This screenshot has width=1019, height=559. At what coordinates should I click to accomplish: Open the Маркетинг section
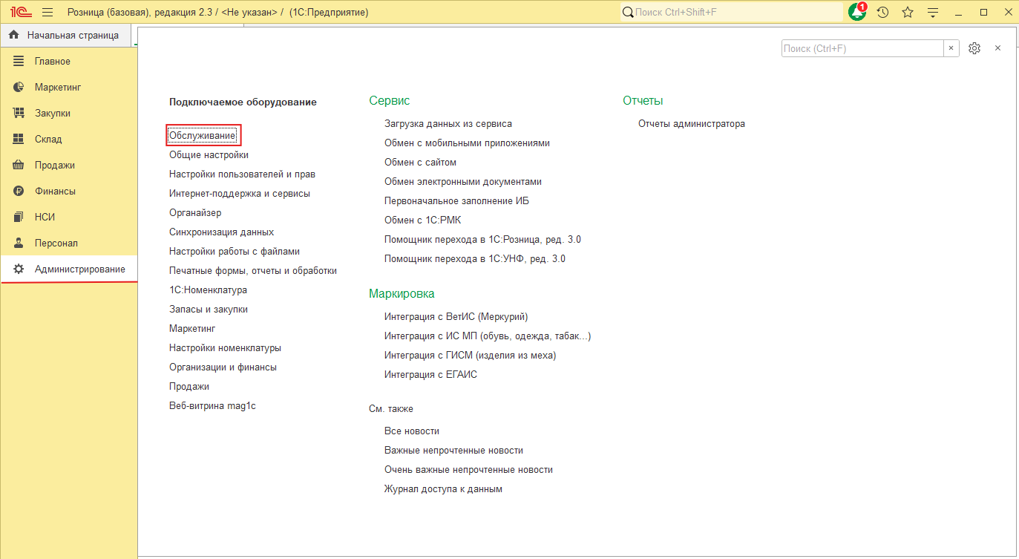[x=69, y=87]
